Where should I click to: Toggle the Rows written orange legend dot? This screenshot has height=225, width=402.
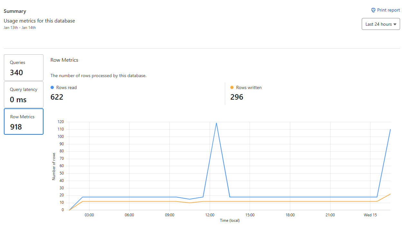pos(232,87)
